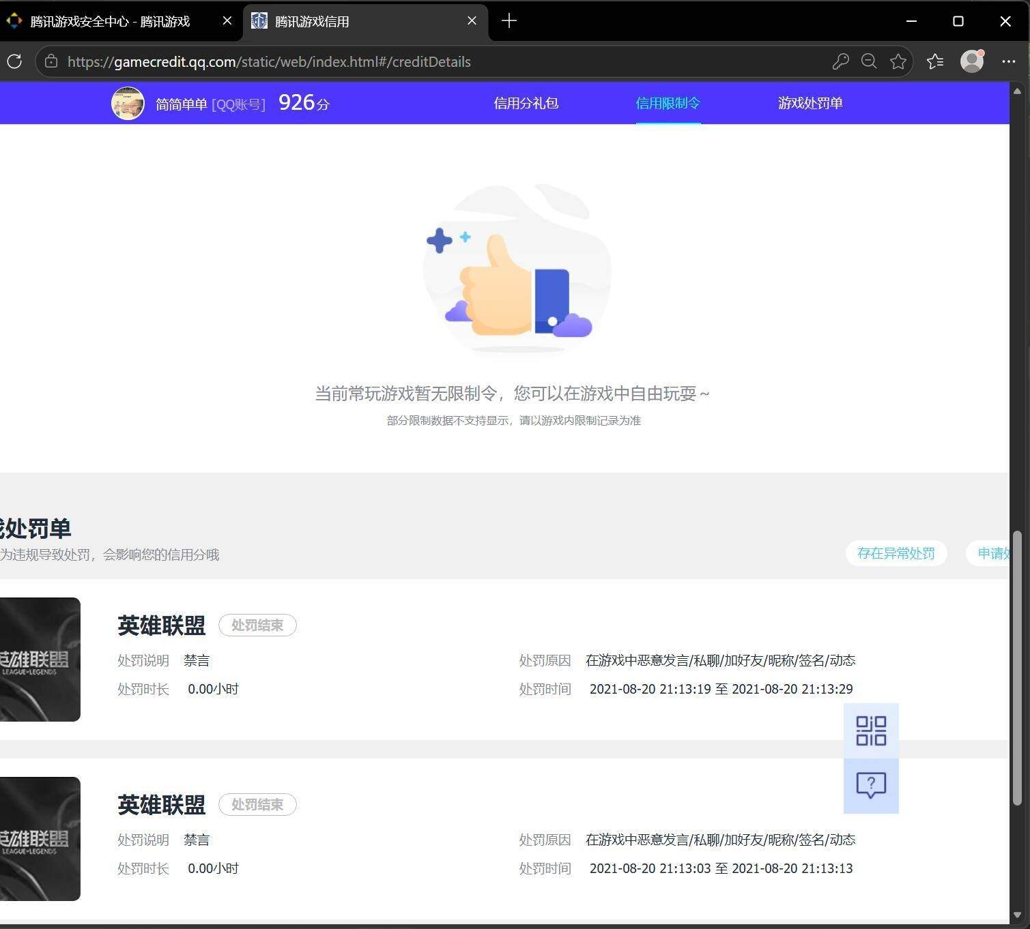This screenshot has height=929, width=1030.
Task: Go to 游戏处罚单 section
Action: (x=810, y=103)
